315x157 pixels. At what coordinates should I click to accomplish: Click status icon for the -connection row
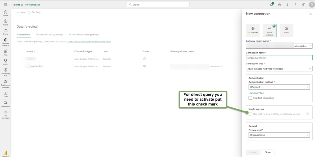(x=144, y=66)
